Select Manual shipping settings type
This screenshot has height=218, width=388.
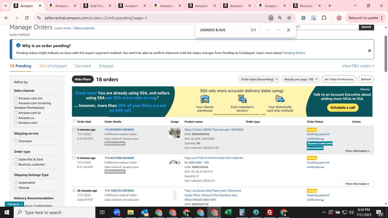(16, 187)
